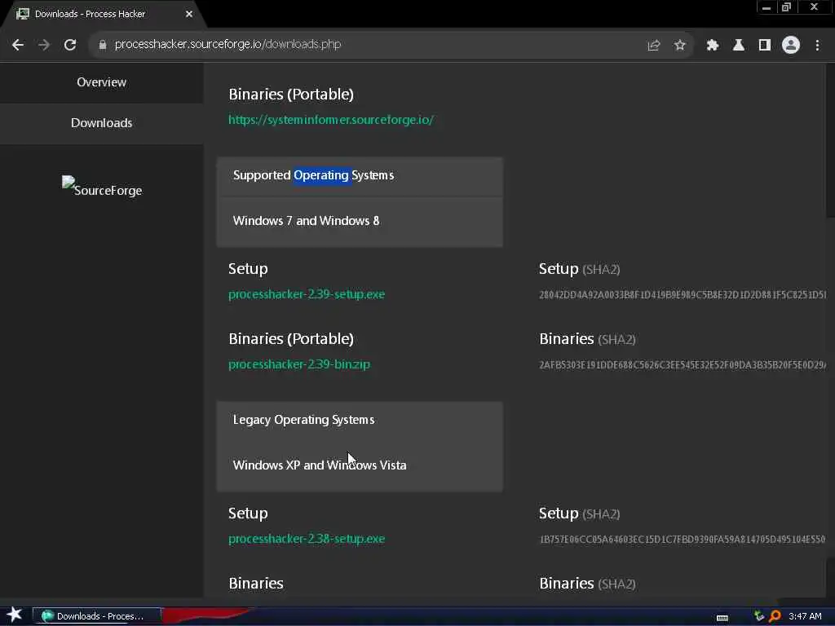Open the systeminformer.sourceforge.io link
This screenshot has height=626, width=835.
tap(331, 120)
